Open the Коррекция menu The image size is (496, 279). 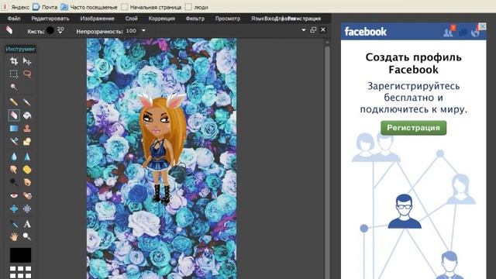coord(162,19)
